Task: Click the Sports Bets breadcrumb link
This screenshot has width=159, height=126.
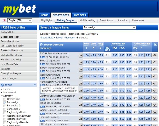Action: point(47,38)
